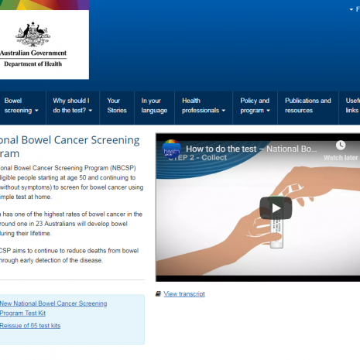Open New National Bowel Cancer Screening Program Test Kit link
This screenshot has width=360, height=360.
click(53, 308)
